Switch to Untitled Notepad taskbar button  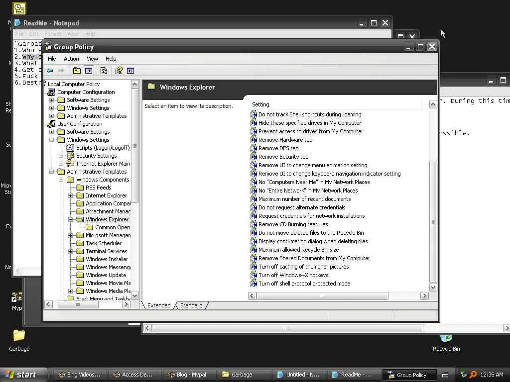(298, 375)
